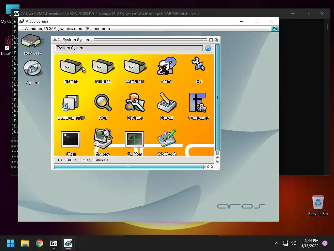Minimize the AROS Screen window
The height and width of the screenshot is (251, 334).
point(242,21)
